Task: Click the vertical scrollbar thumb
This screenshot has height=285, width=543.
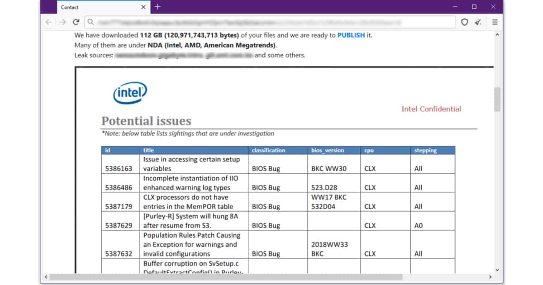Action: tap(497, 99)
